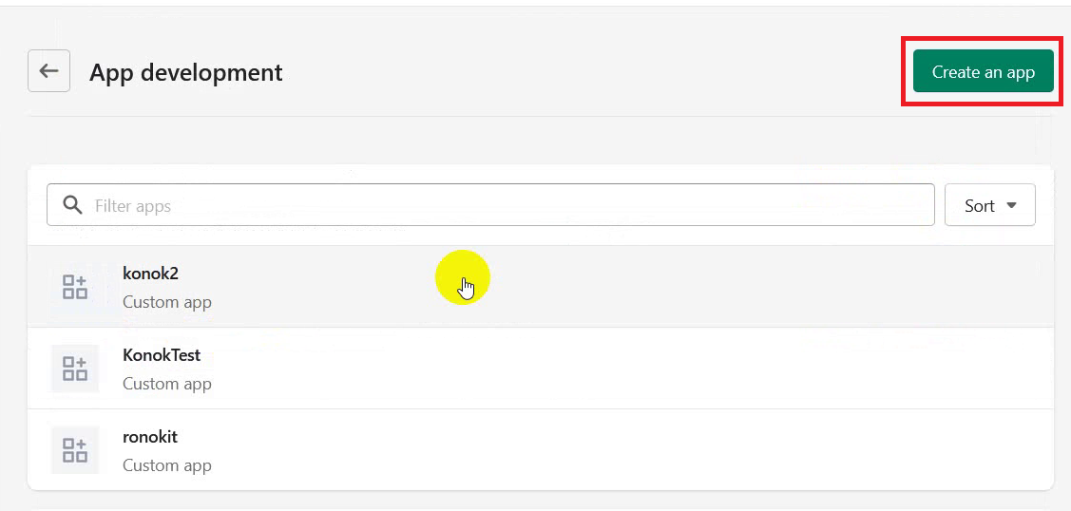Select the ronokit list row

[x=541, y=449]
